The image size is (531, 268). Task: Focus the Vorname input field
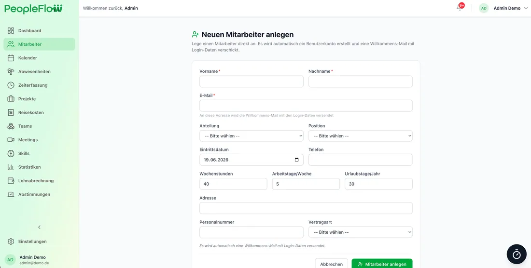tap(252, 81)
